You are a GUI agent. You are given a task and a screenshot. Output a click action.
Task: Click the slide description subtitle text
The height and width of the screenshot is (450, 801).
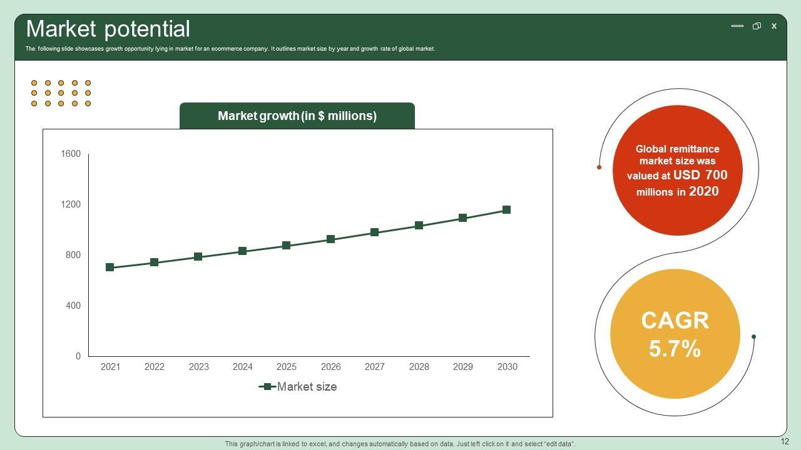(230, 49)
